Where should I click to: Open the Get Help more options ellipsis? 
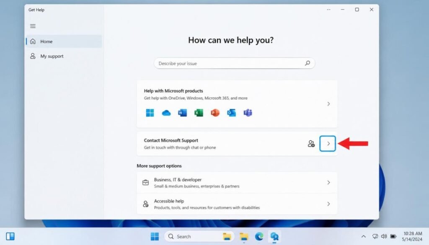pos(328,10)
